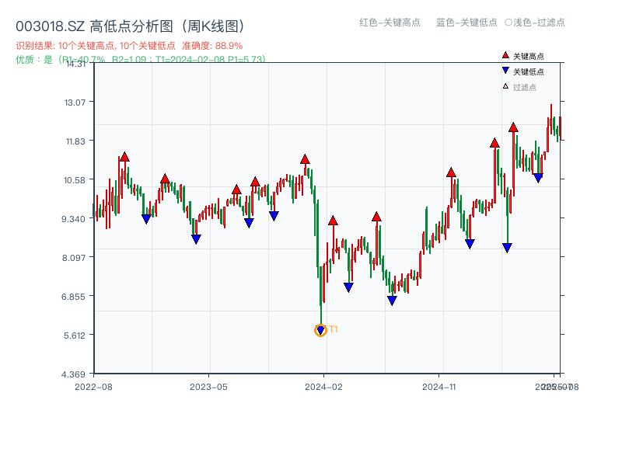Select the highest red key-high marker on chart
Screen dimensions: 622x466
513,127
